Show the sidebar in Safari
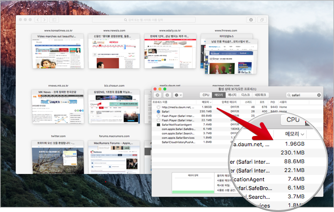The height and width of the screenshot is (212, 334). [x=54, y=19]
